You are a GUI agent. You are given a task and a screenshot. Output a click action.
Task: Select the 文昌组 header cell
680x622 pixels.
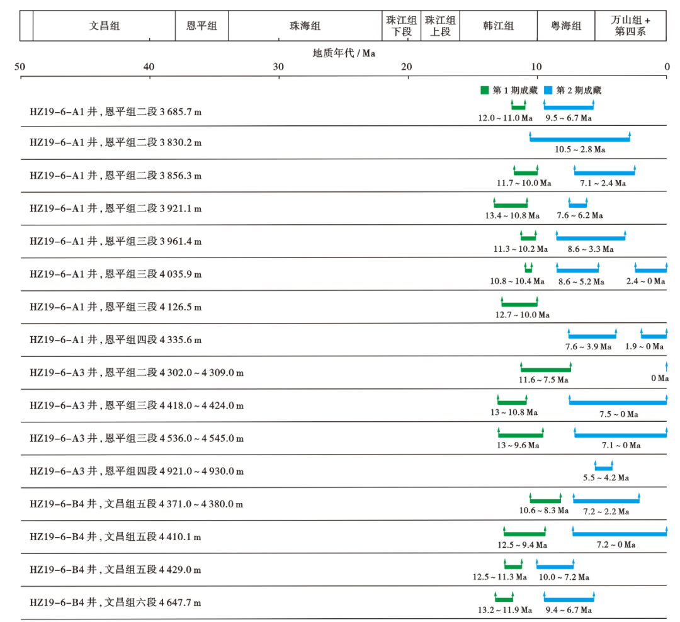pos(104,26)
